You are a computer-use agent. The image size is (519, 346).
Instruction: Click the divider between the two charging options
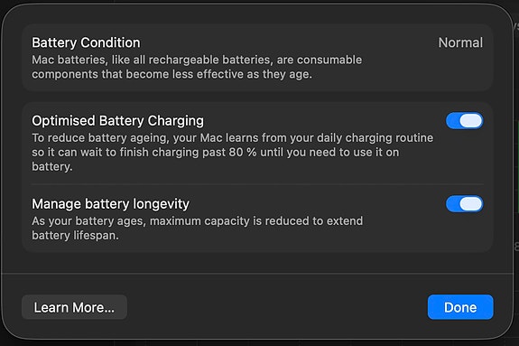257,184
